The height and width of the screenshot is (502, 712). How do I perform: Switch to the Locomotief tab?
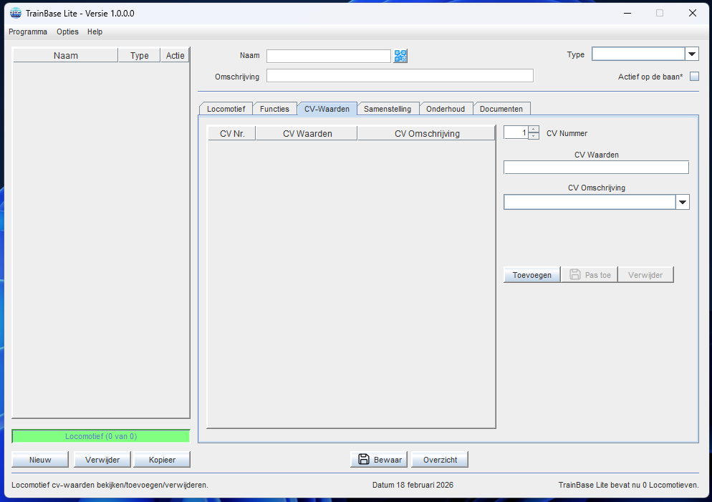click(226, 109)
